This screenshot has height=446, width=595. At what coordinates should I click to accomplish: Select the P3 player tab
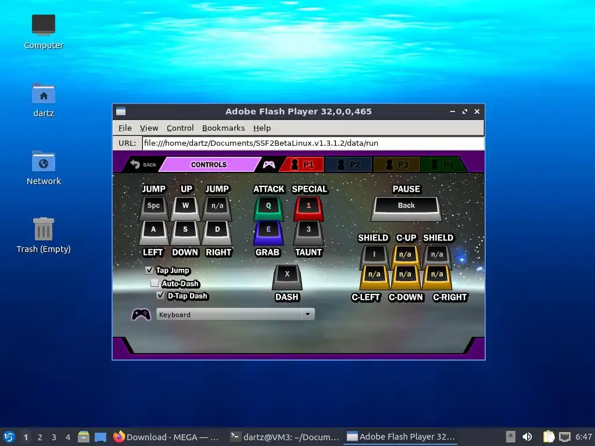coord(396,164)
